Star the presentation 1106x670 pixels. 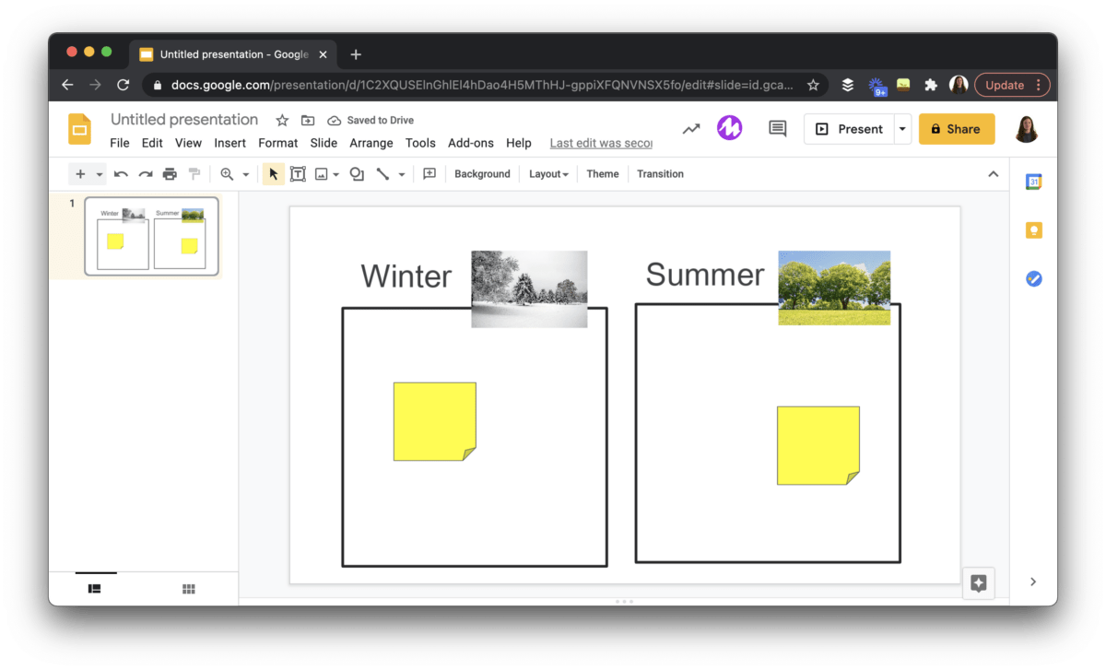click(281, 120)
